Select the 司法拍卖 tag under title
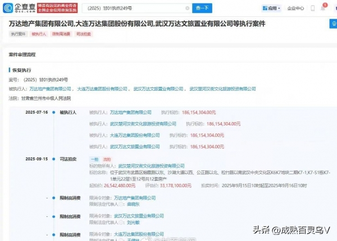 (x=84, y=34)
